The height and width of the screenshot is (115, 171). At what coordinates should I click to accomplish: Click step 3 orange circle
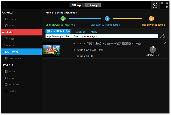coord(151,19)
